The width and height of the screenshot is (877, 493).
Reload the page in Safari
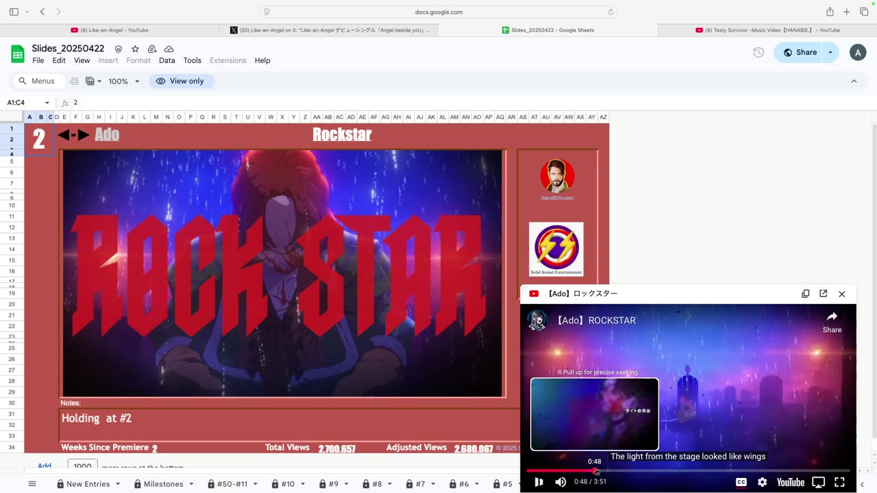tap(610, 12)
